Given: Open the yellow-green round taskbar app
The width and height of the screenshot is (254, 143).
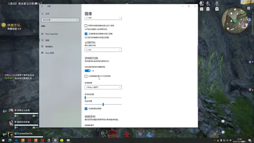Looking at the screenshot, I should (x=62, y=140).
